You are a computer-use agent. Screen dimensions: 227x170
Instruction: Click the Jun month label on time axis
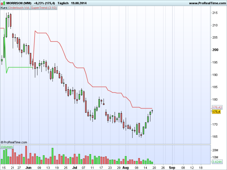28,168
